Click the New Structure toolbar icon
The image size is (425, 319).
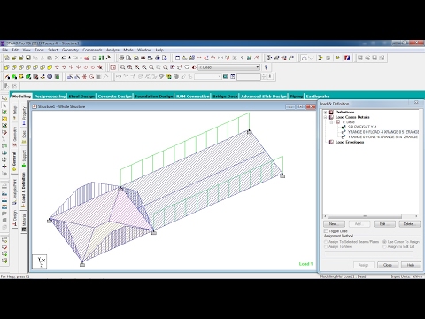(7, 58)
